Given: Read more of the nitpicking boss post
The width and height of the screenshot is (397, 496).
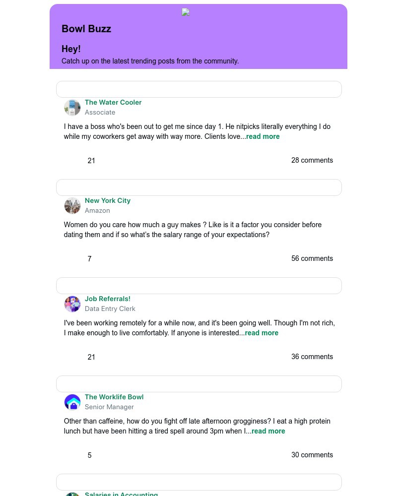Looking at the screenshot, I should (263, 137).
